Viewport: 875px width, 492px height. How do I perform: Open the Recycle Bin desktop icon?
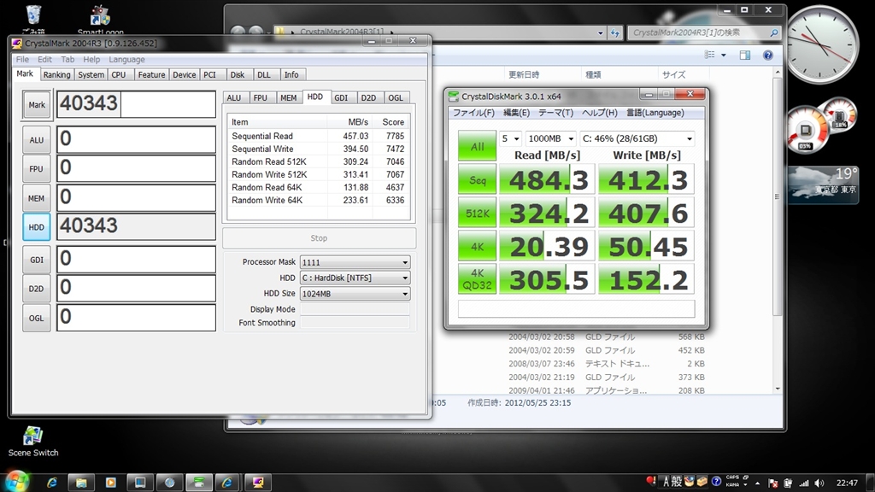click(33, 15)
